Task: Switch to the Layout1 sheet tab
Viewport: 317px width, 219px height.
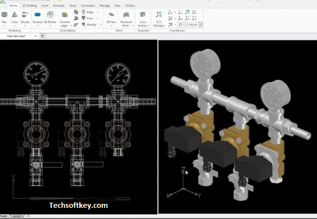Action: click(x=17, y=216)
